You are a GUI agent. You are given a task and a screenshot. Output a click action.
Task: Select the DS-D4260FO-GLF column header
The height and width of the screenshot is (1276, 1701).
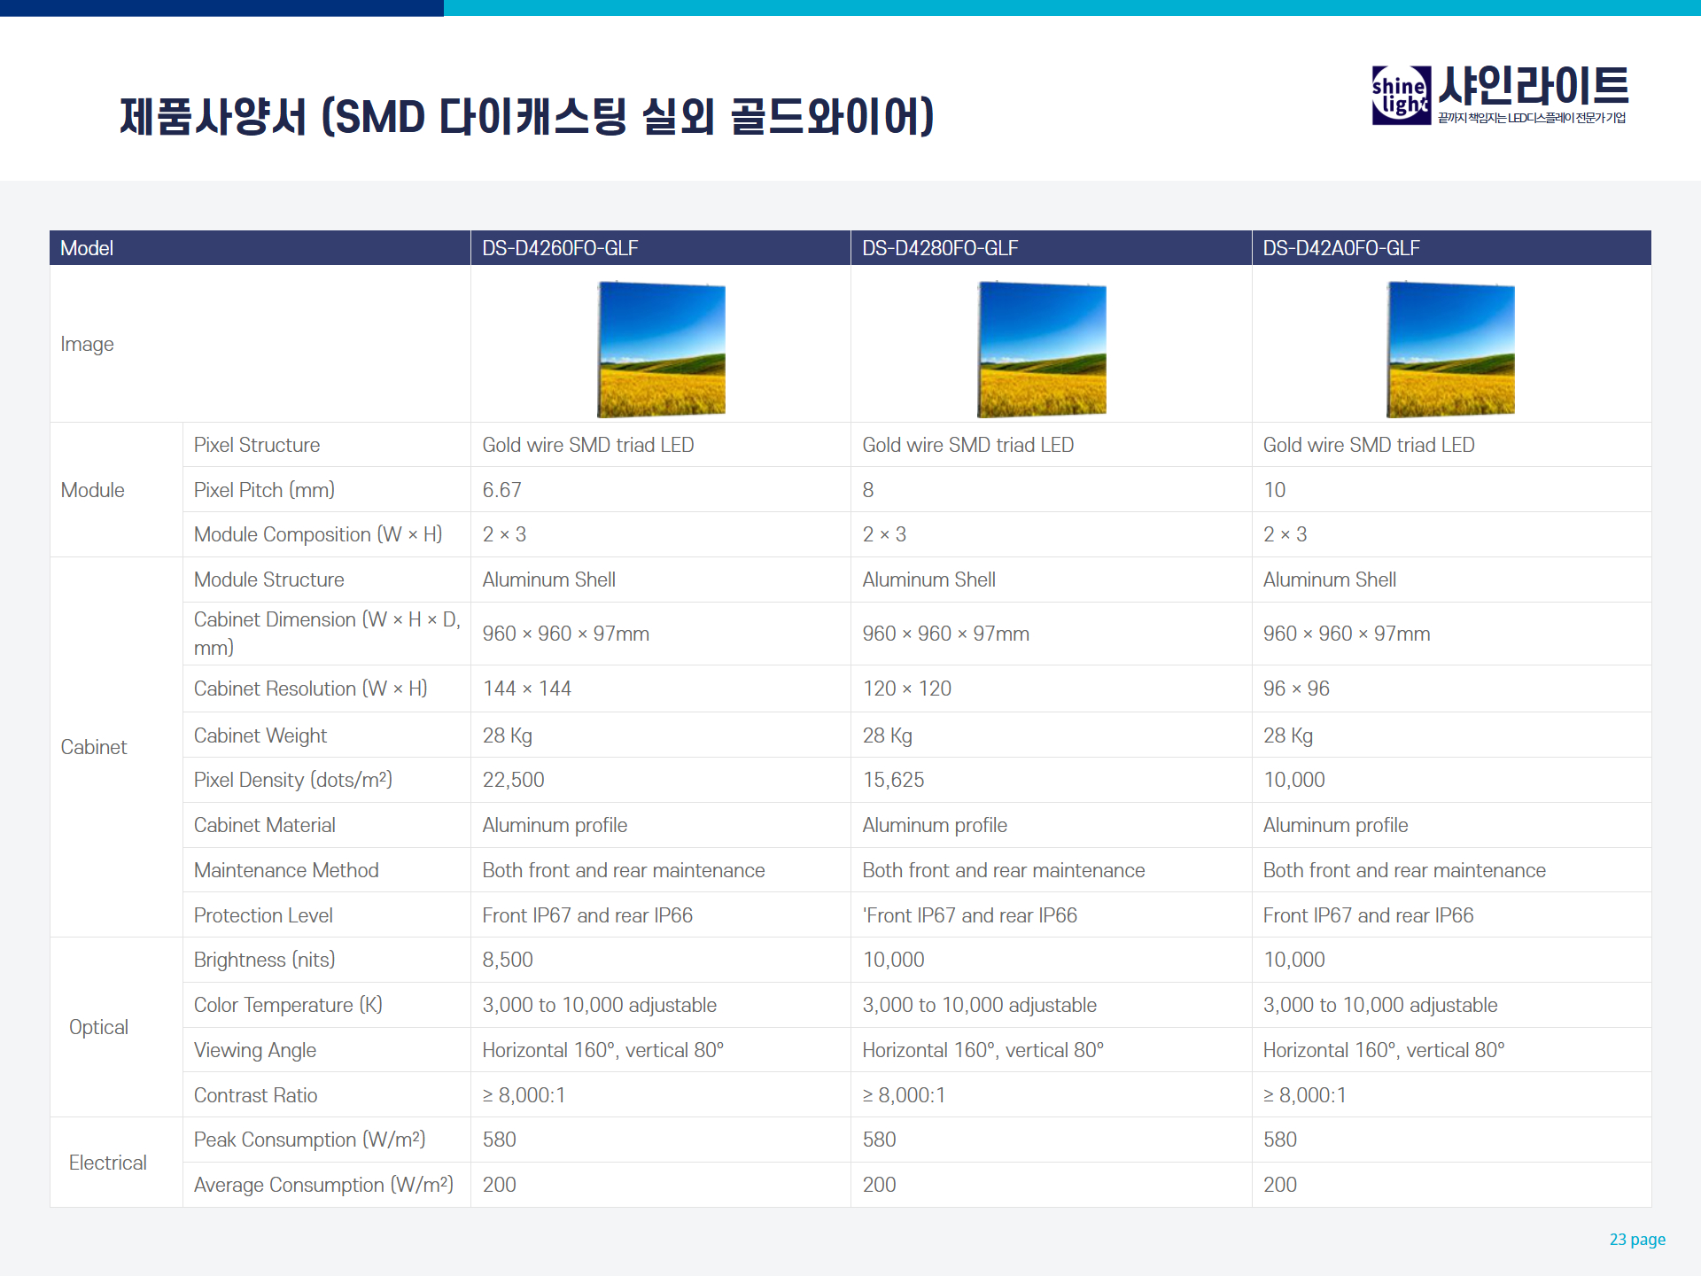click(x=560, y=248)
